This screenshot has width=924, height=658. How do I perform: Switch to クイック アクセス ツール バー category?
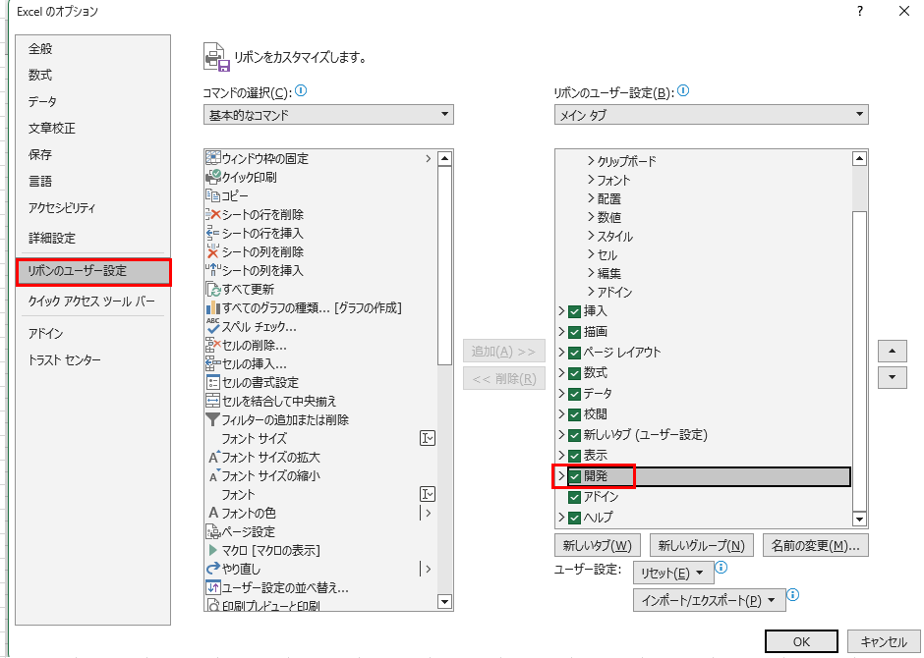pyautogui.click(x=91, y=302)
